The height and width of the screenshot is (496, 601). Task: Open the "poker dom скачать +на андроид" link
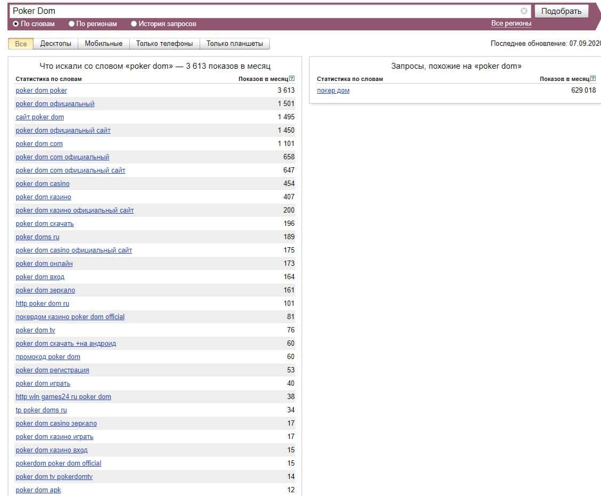point(66,344)
